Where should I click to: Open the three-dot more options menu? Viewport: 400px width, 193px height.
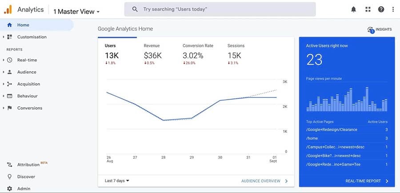pyautogui.click(x=393, y=9)
